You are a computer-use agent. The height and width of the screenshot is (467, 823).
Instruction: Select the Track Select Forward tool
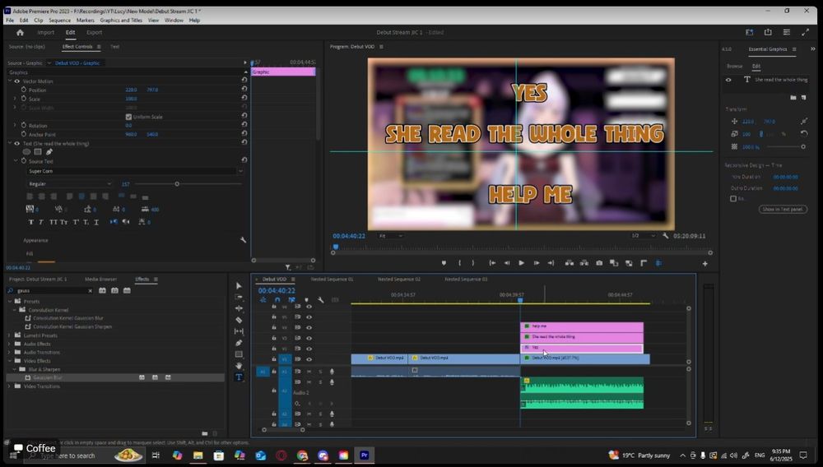point(239,297)
